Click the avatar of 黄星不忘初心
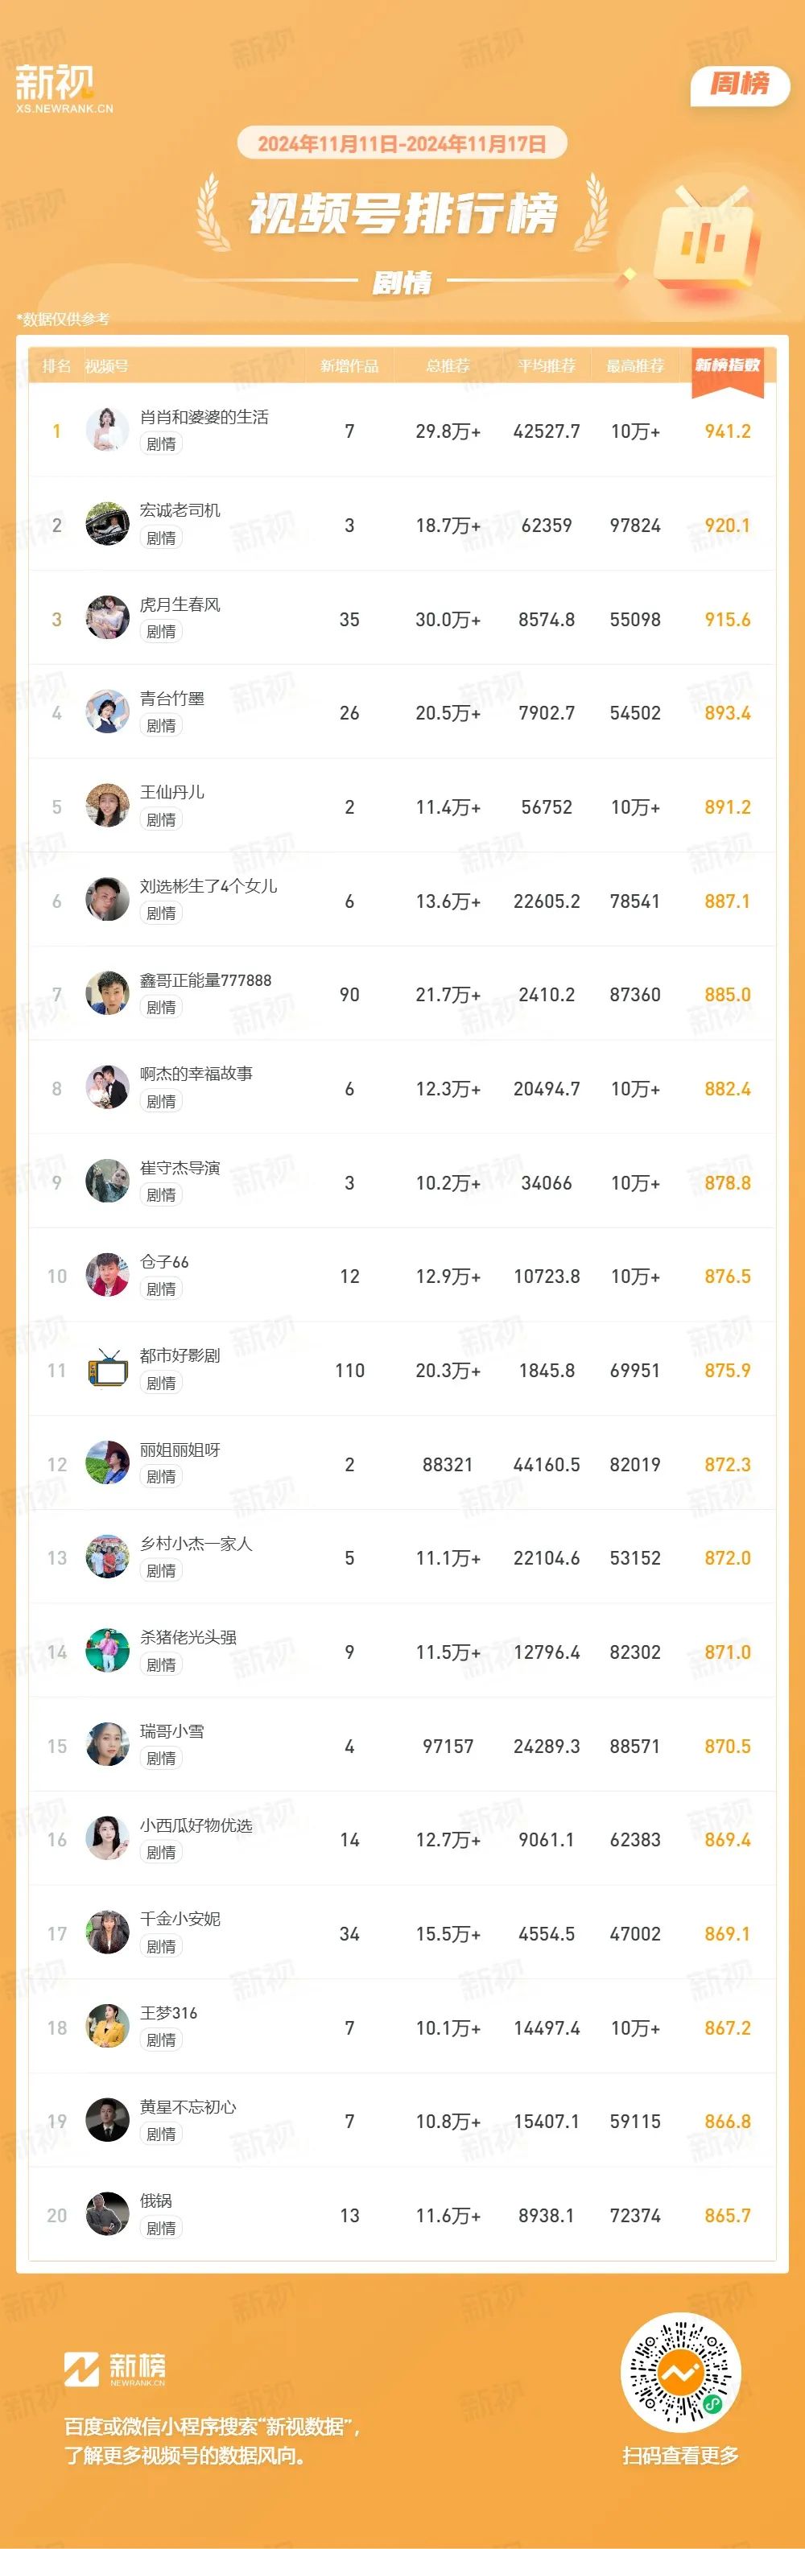The width and height of the screenshot is (805, 2549). (108, 2121)
